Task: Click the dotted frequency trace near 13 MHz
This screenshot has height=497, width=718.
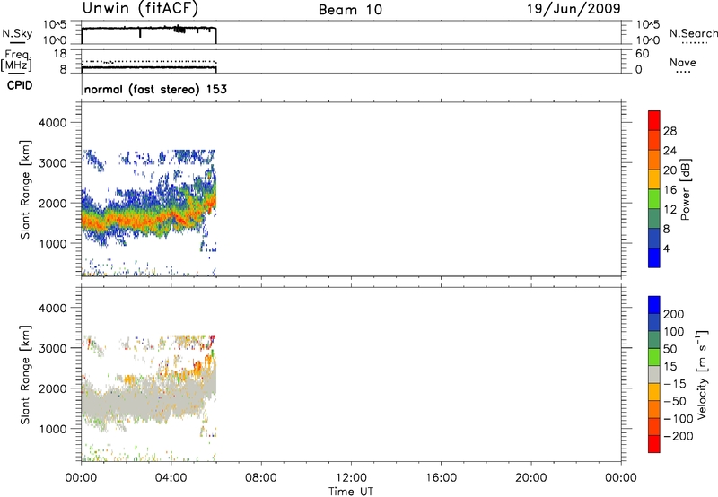Action: (x=149, y=61)
